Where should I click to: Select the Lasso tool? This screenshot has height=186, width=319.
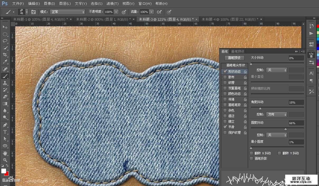(5, 41)
